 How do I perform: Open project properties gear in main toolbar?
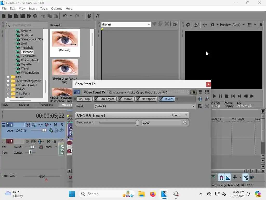(35, 16)
